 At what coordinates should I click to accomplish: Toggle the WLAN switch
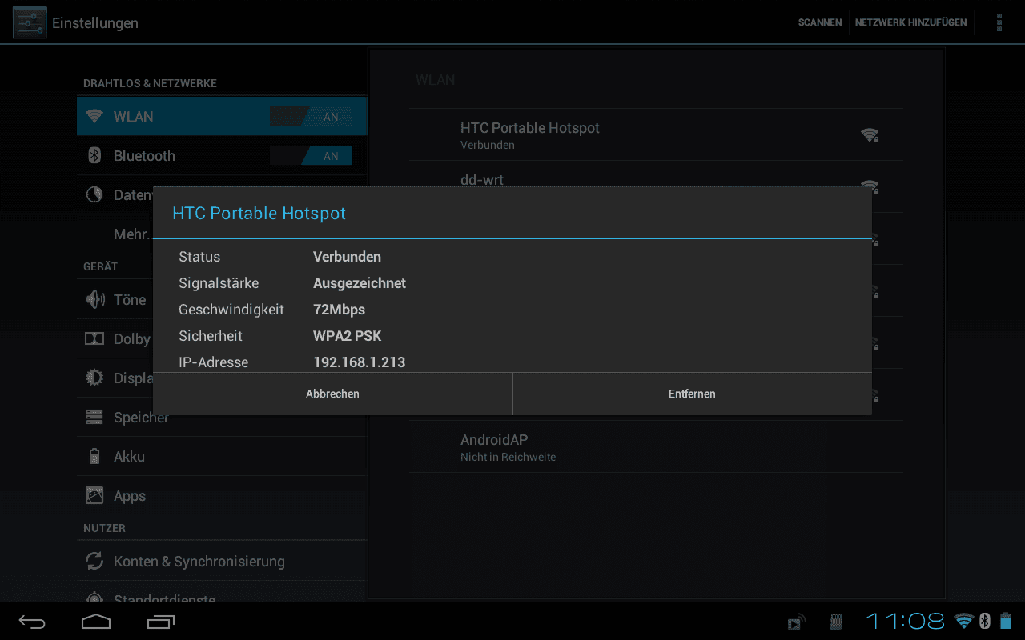(311, 117)
